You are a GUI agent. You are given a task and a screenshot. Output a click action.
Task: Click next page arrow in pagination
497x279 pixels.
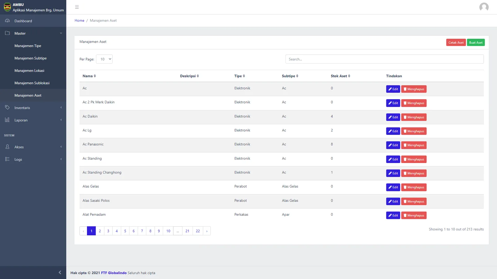[207, 231]
